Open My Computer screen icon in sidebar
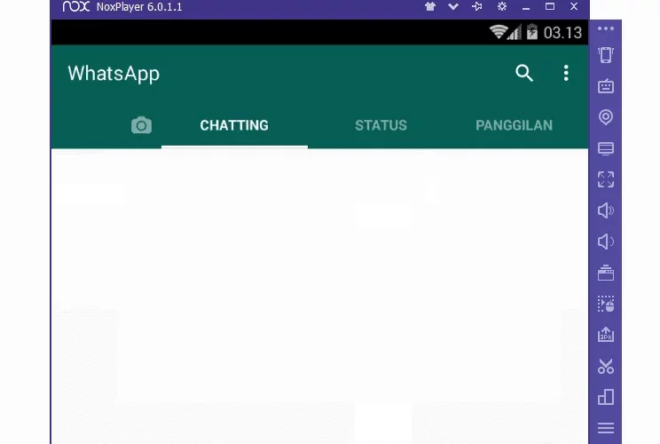This screenshot has width=660, height=444. pos(606,148)
